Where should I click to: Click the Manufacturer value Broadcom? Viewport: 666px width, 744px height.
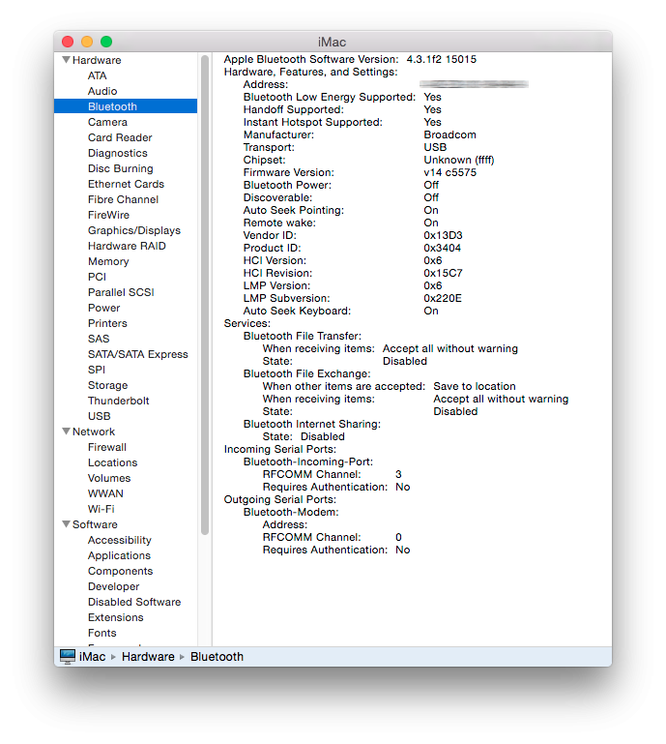(x=449, y=134)
